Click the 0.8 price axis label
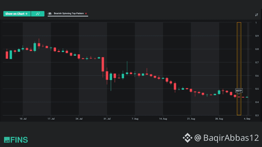 (257, 49)
